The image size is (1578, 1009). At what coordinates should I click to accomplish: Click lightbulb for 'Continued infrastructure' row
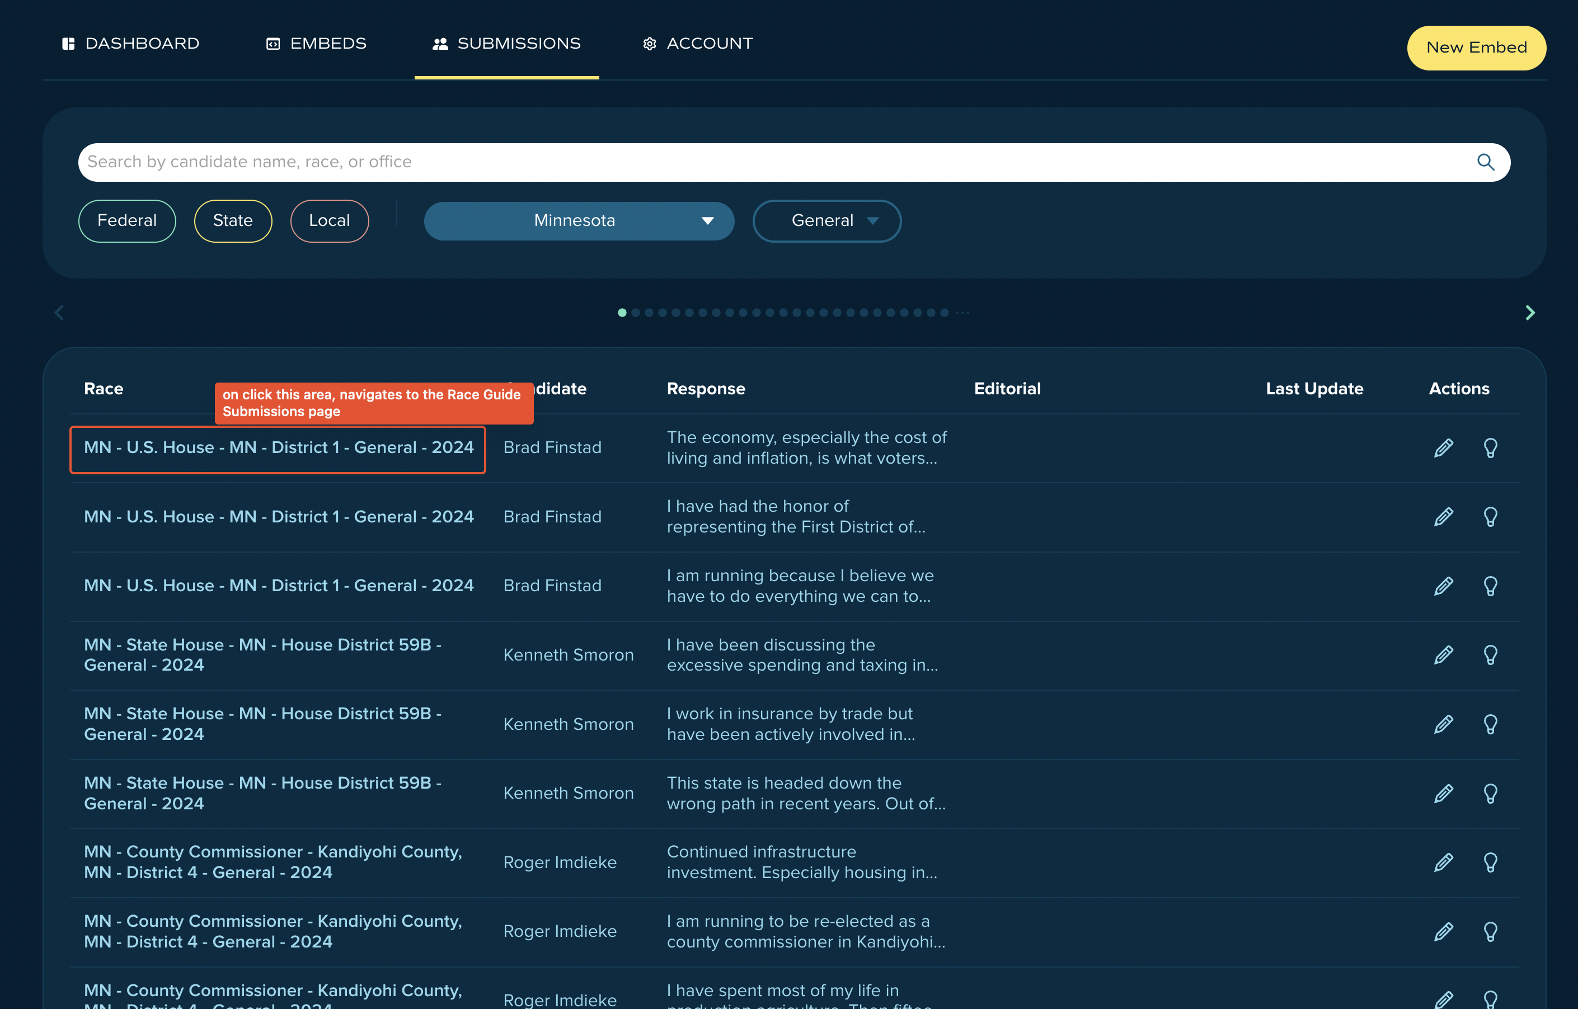tap(1490, 862)
